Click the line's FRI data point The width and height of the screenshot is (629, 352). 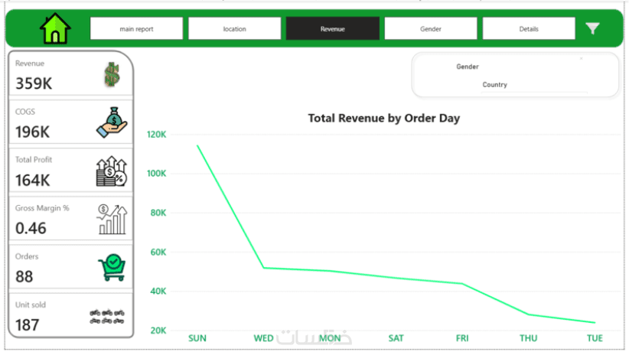pyautogui.click(x=462, y=284)
